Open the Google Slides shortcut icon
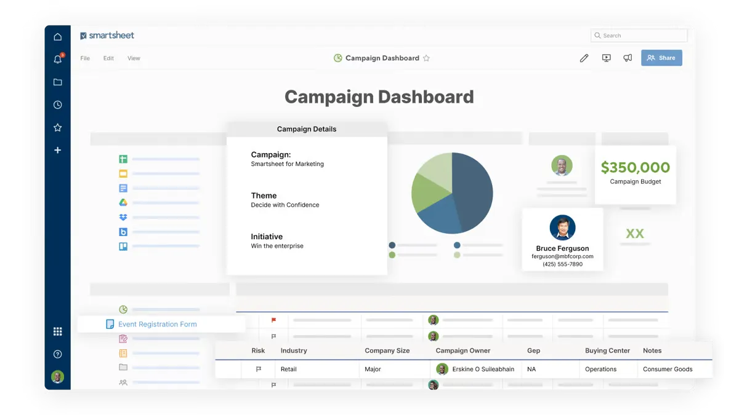Image resolution: width=739 pixels, height=415 pixels. tap(123, 174)
